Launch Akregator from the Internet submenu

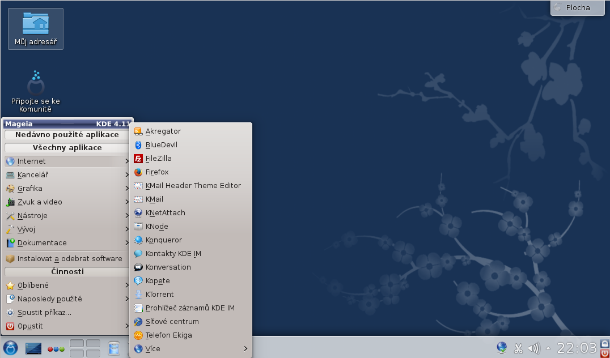pyautogui.click(x=190, y=131)
